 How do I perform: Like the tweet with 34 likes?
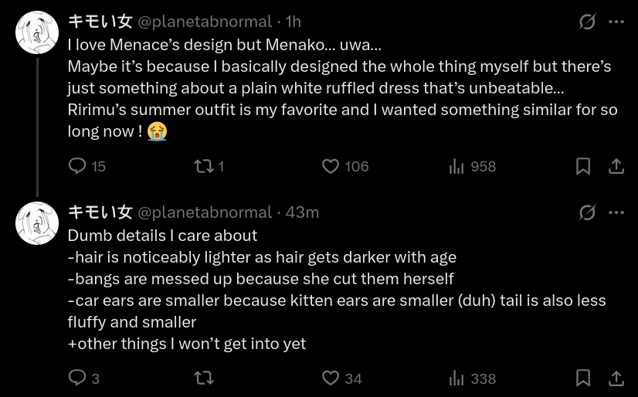[331, 378]
